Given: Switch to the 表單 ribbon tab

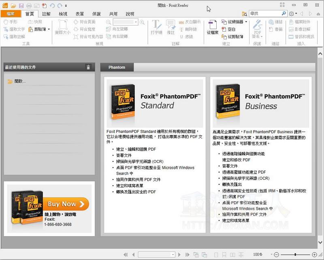Looking at the screenshot, I should coord(79,14).
